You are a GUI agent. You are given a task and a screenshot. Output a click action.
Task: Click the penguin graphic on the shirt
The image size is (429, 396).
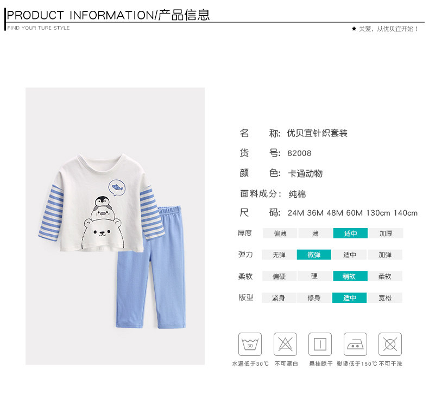point(102,201)
